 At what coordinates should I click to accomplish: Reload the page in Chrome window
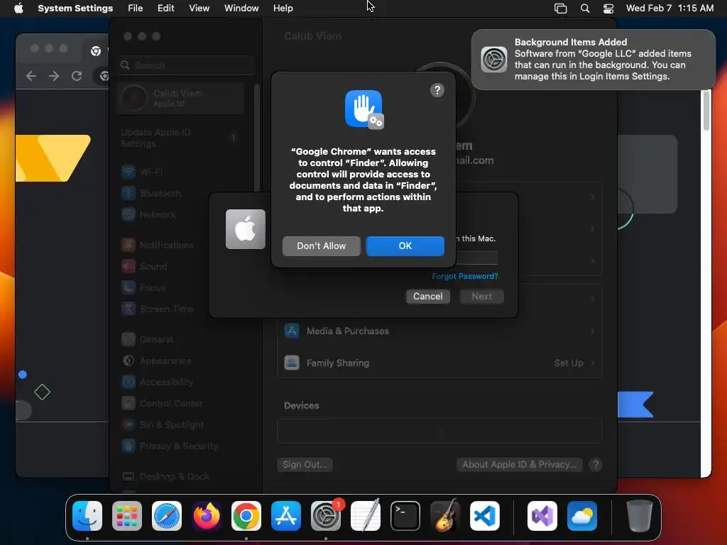click(77, 76)
